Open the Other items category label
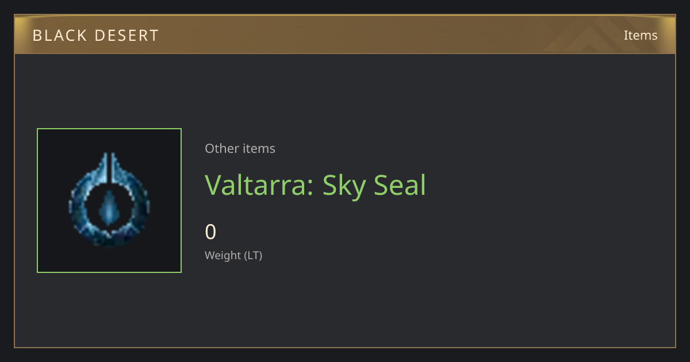The height and width of the screenshot is (362, 690). 240,148
